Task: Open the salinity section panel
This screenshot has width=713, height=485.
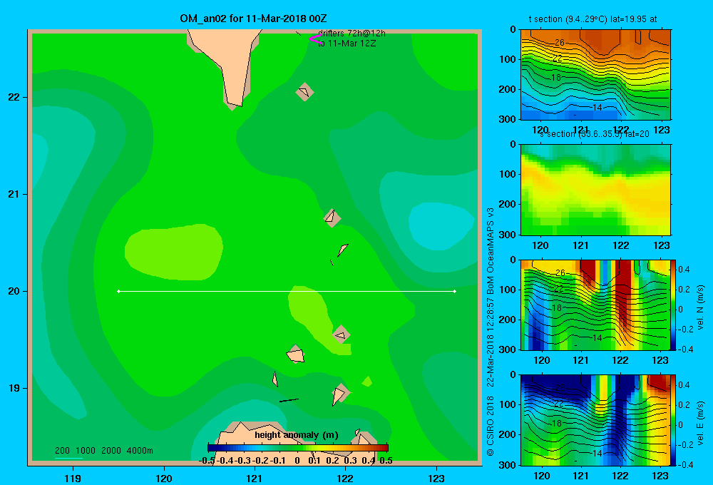Action: tap(595, 190)
